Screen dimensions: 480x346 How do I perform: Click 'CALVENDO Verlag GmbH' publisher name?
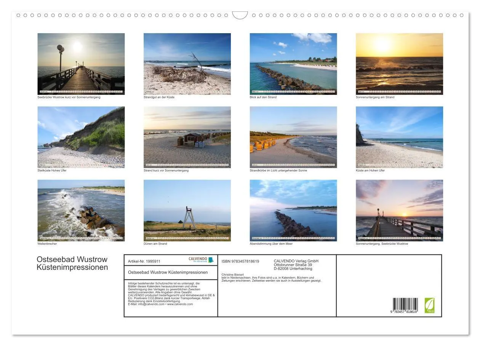tap(296, 261)
